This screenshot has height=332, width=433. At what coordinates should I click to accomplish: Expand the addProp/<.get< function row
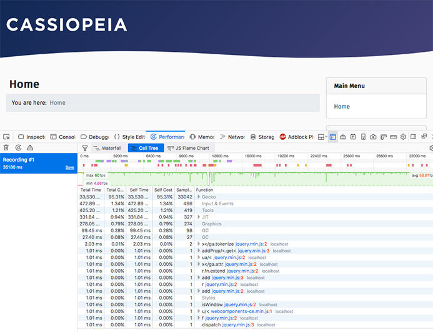[x=198, y=251]
